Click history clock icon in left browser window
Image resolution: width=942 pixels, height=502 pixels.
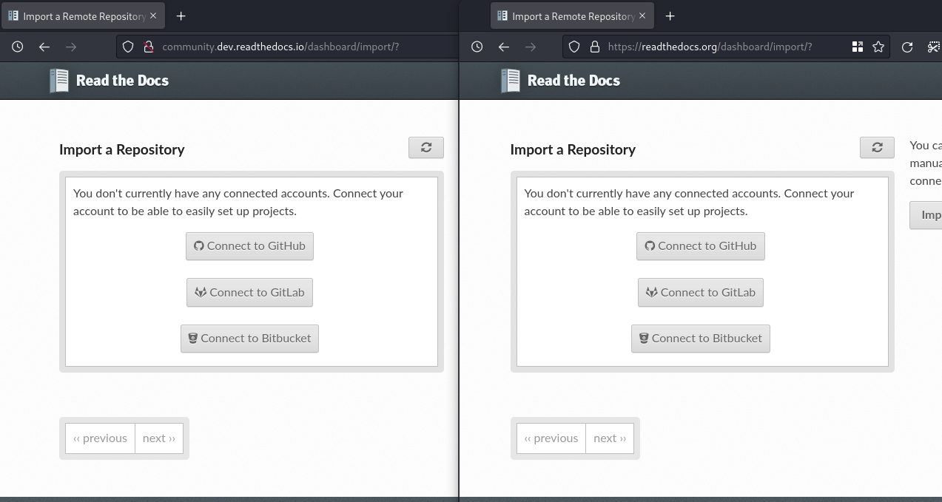(x=18, y=47)
